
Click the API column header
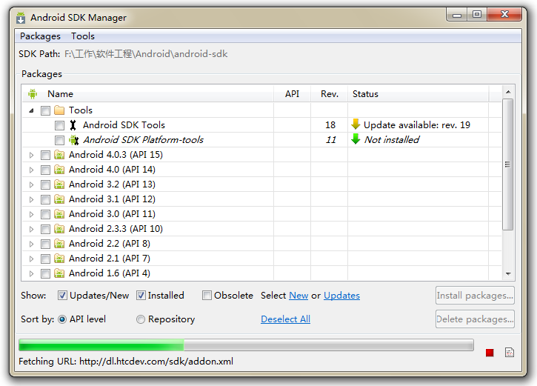tap(292, 94)
